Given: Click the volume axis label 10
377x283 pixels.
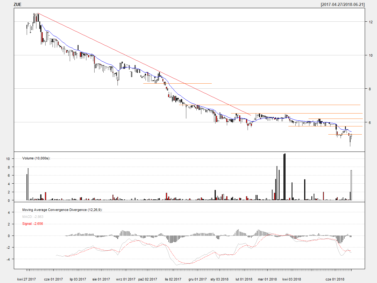Looking at the screenshot, I should coord(8,159).
